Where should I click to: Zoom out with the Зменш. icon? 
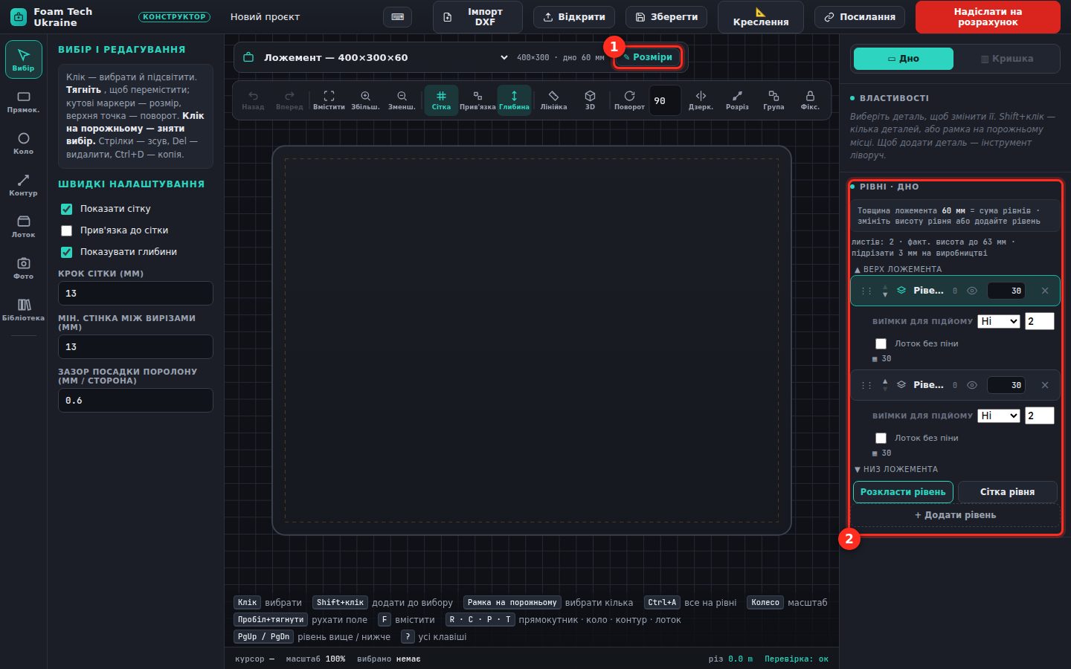pos(402,100)
